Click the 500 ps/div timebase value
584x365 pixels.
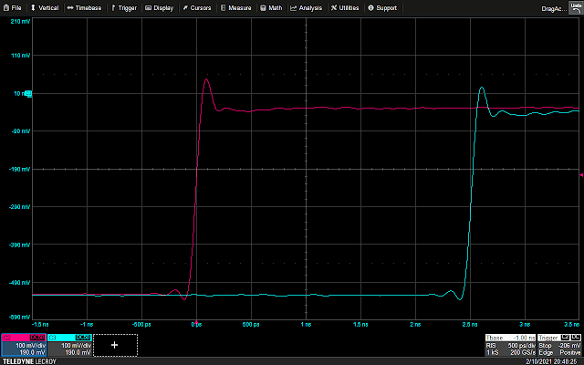[x=521, y=346]
